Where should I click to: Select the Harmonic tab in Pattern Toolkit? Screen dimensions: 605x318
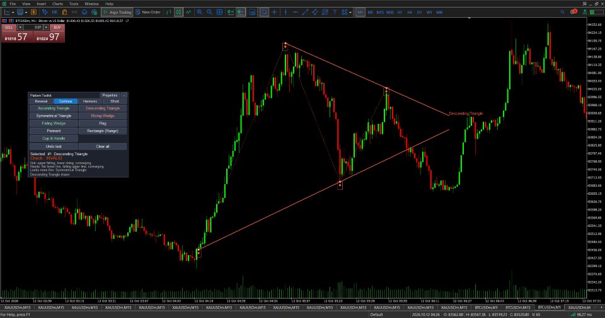tap(90, 101)
